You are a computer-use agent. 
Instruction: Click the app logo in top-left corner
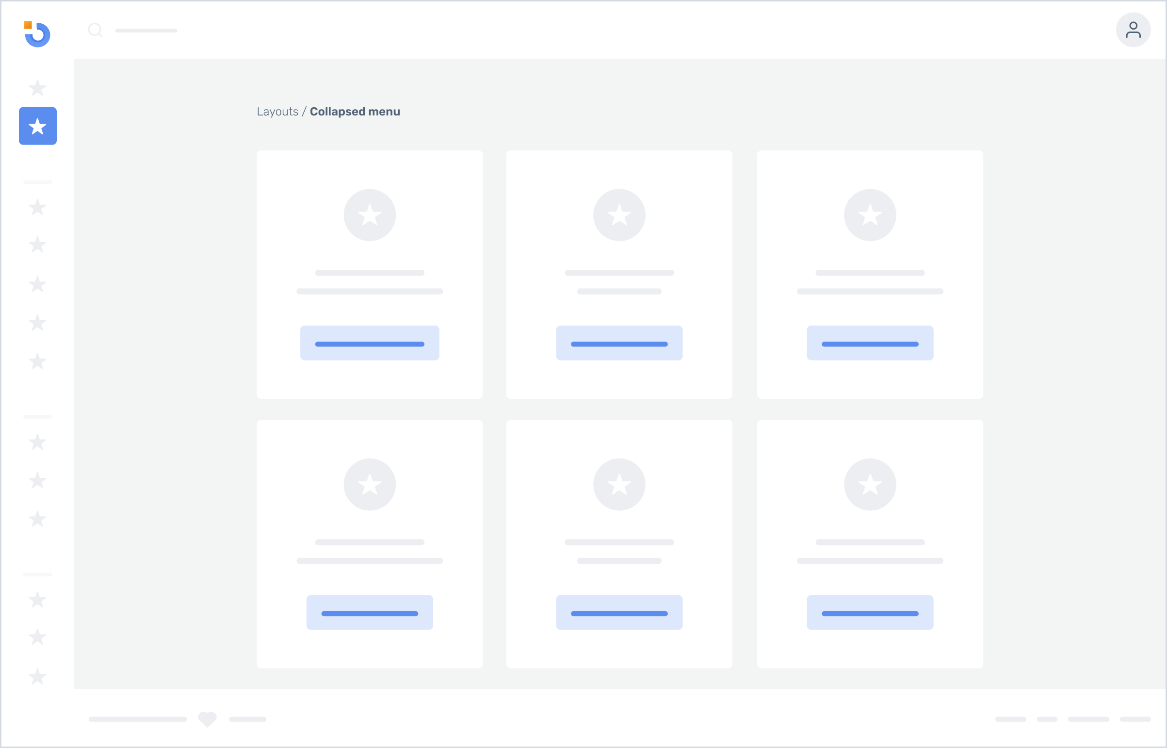pos(37,34)
